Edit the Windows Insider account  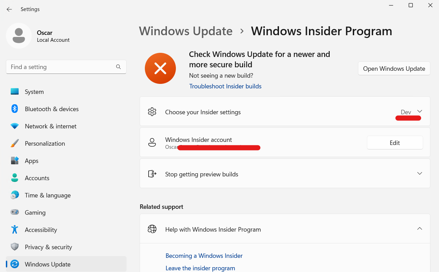(x=395, y=143)
